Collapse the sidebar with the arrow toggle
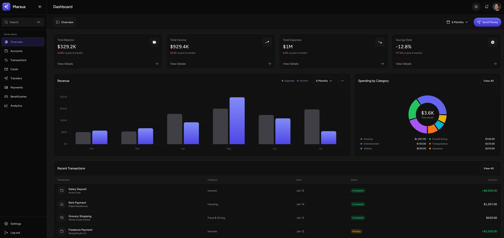504x238 pixels. pos(40,7)
